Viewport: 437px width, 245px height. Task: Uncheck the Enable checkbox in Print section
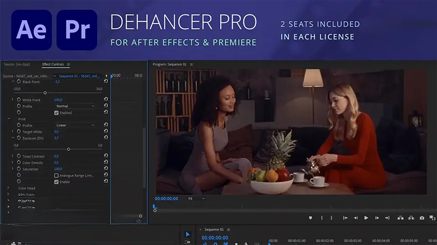pos(56,182)
